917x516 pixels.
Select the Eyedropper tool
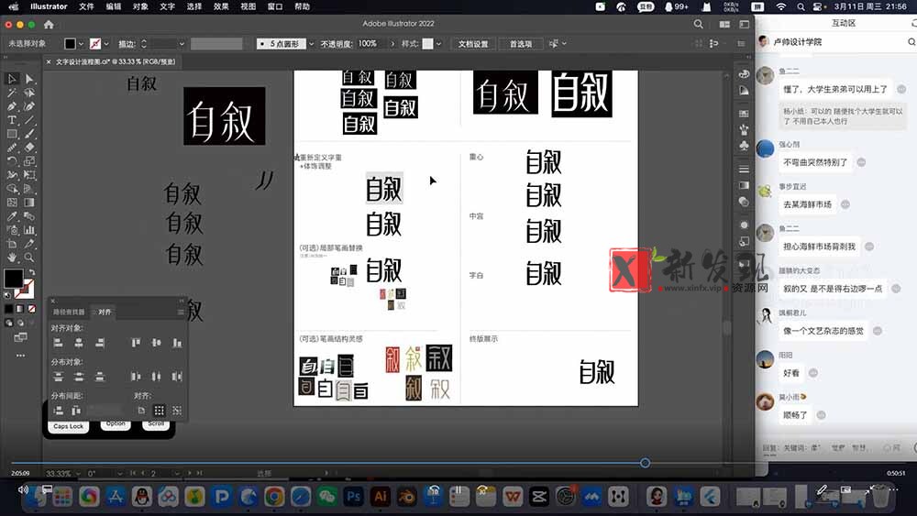coord(12,216)
